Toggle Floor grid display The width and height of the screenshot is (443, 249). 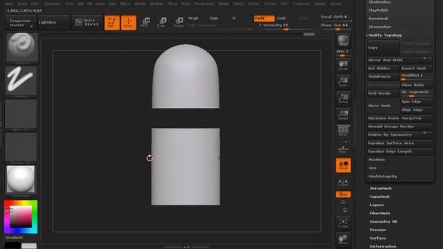[343, 149]
